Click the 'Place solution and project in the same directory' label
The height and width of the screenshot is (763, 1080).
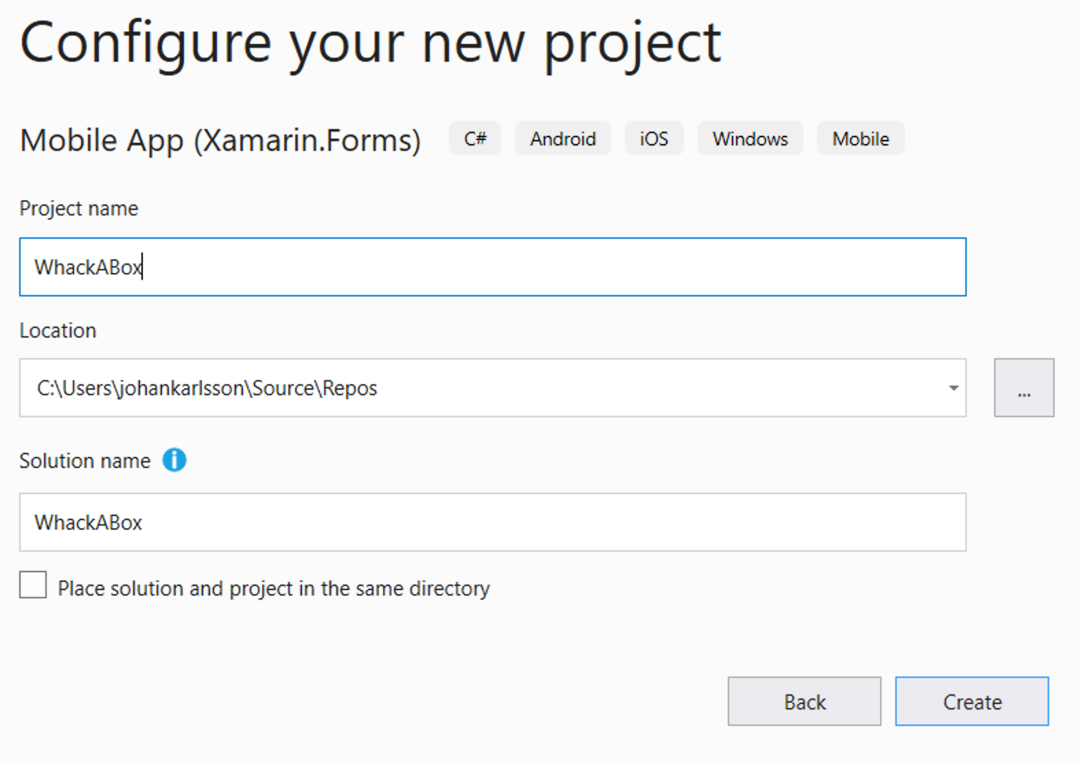click(x=274, y=589)
